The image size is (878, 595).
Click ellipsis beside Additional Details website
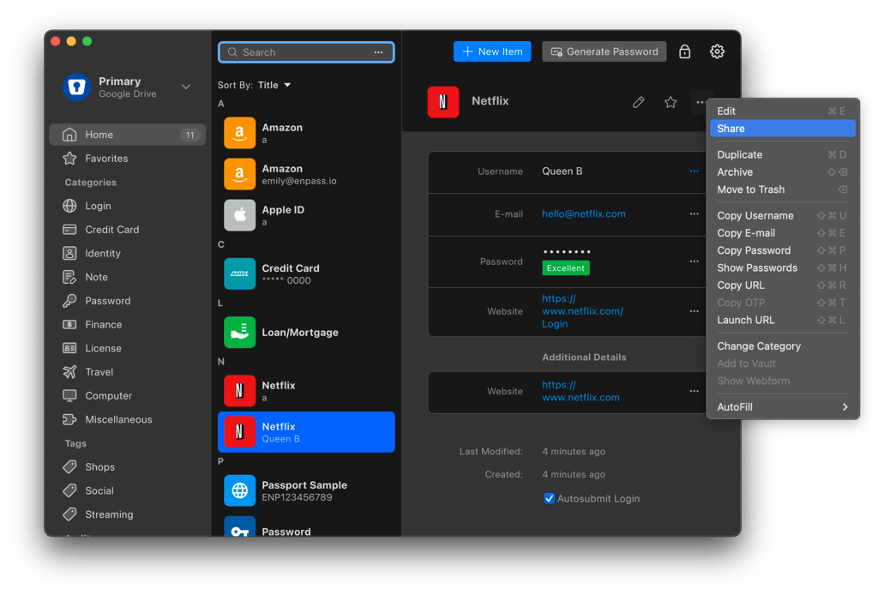(x=694, y=391)
